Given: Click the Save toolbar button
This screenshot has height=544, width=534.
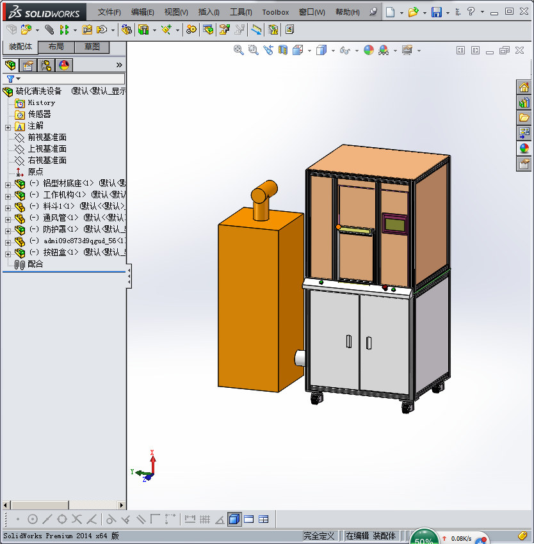Looking at the screenshot, I should (x=437, y=12).
